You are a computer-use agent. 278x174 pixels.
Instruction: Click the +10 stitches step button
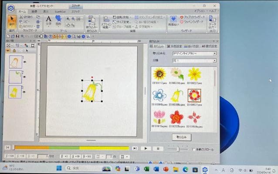tap(76, 157)
